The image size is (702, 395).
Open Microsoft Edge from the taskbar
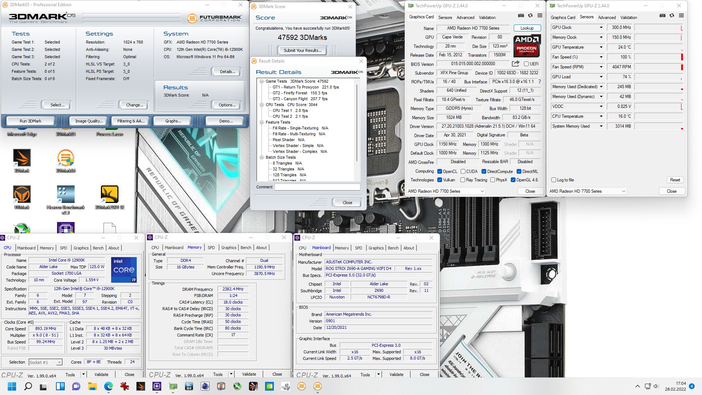click(x=108, y=386)
